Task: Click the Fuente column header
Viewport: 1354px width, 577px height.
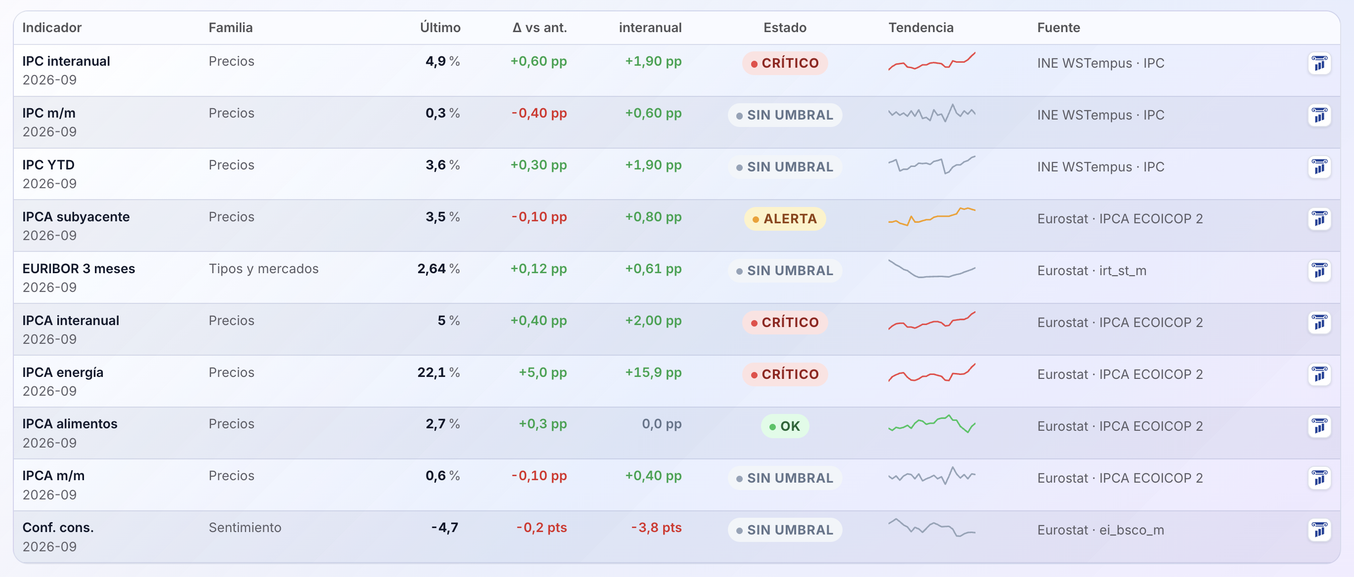Action: pyautogui.click(x=1058, y=28)
